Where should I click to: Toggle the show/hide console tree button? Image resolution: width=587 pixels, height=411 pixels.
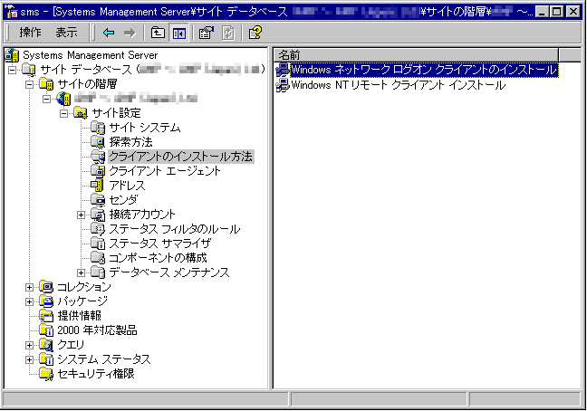point(178,33)
